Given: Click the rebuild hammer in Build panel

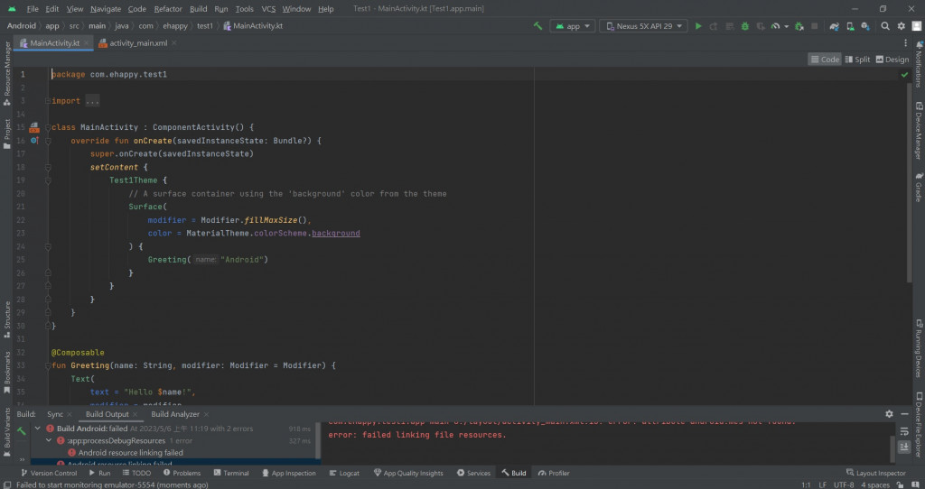Looking at the screenshot, I should 22,431.
